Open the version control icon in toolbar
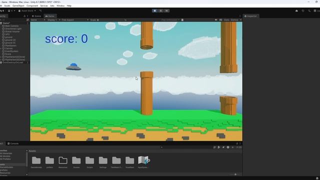320x180 pixels. pos(40,10)
